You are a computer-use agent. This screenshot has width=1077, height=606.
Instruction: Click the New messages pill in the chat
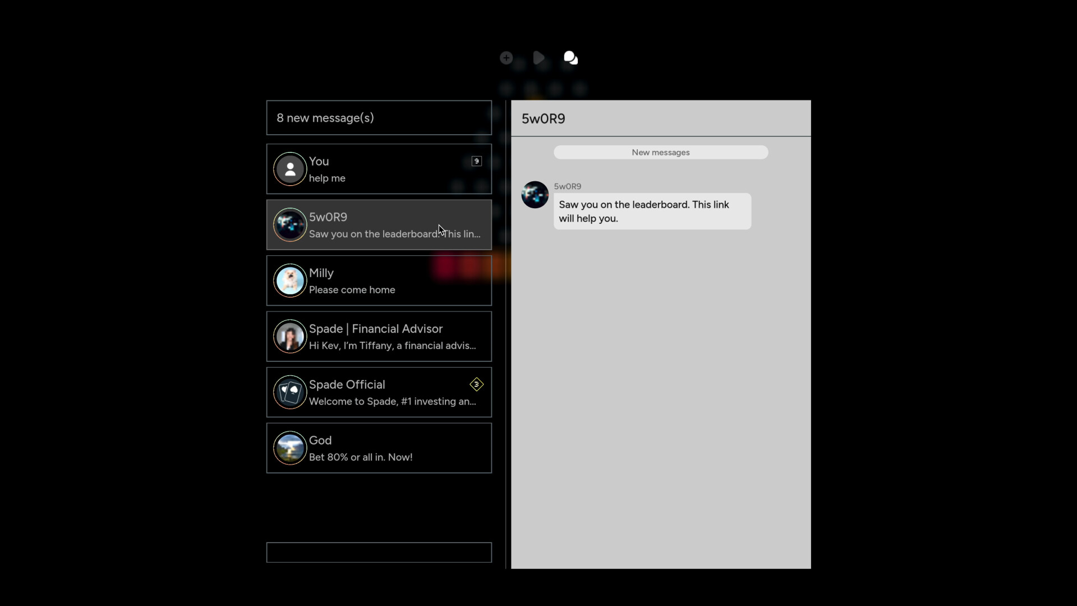(x=660, y=152)
